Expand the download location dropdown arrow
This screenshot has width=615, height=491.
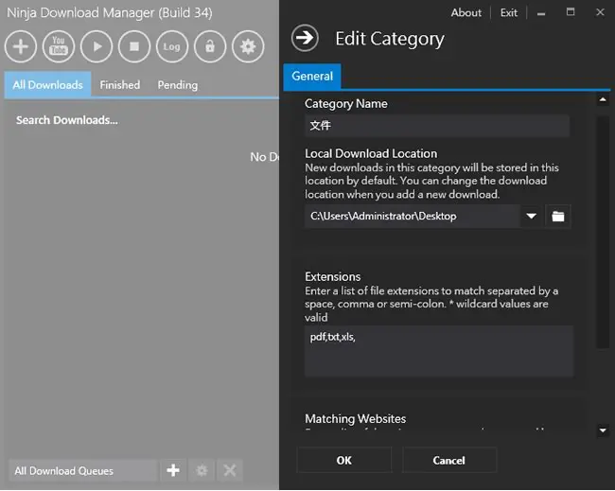click(x=532, y=216)
